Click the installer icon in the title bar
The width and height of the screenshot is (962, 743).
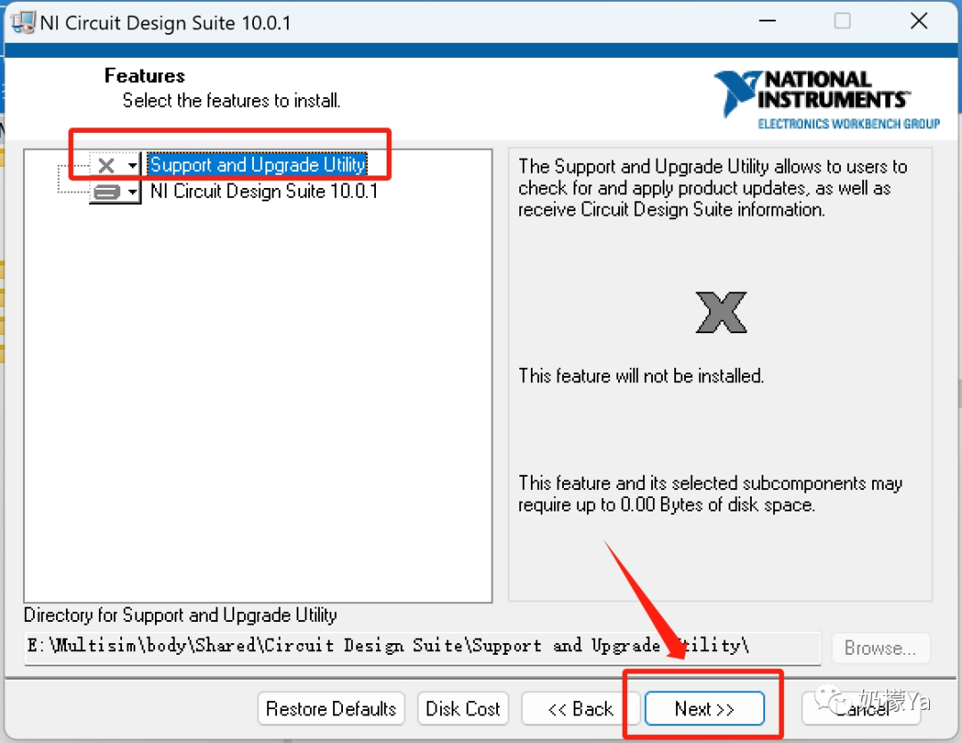coord(23,22)
